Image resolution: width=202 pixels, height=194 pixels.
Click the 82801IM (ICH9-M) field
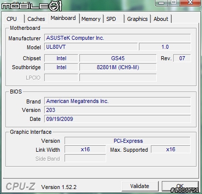pos(118,67)
